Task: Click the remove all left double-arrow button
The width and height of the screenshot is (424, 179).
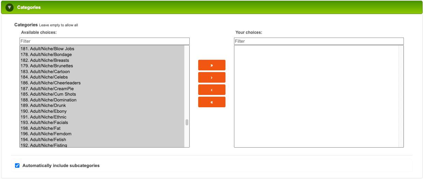Action: click(x=212, y=102)
